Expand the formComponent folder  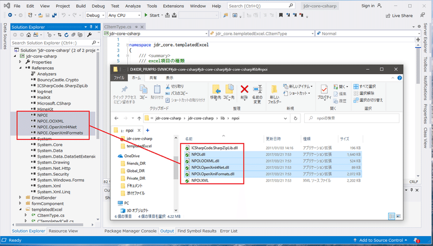[x=21, y=203]
